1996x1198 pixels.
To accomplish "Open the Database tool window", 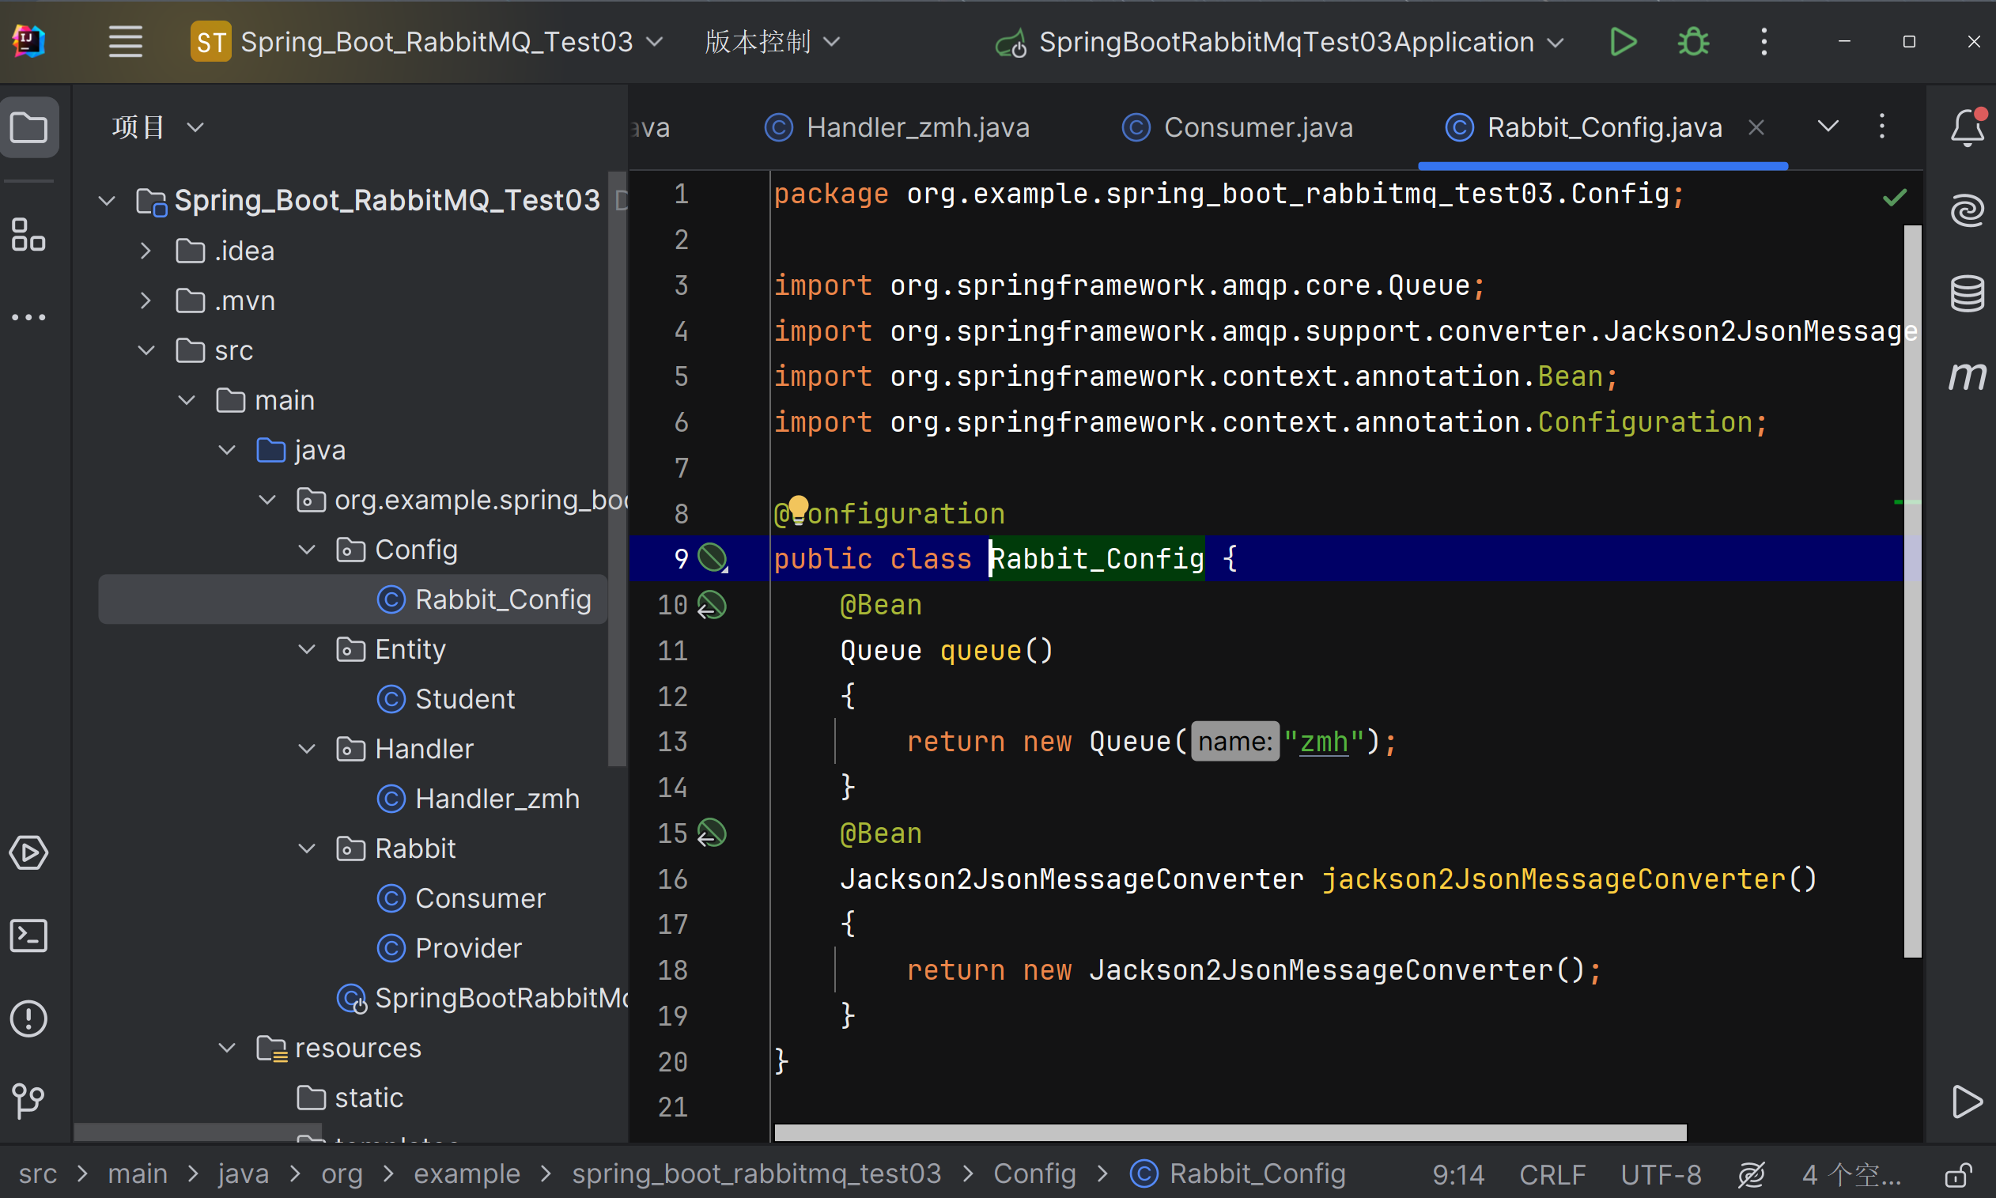I will pyautogui.click(x=1966, y=294).
